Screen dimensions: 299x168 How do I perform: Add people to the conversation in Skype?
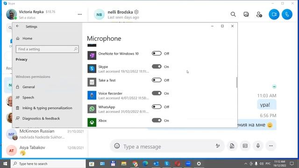(259, 14)
